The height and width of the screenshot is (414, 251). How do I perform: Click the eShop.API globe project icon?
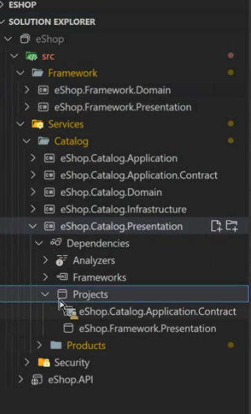click(37, 380)
